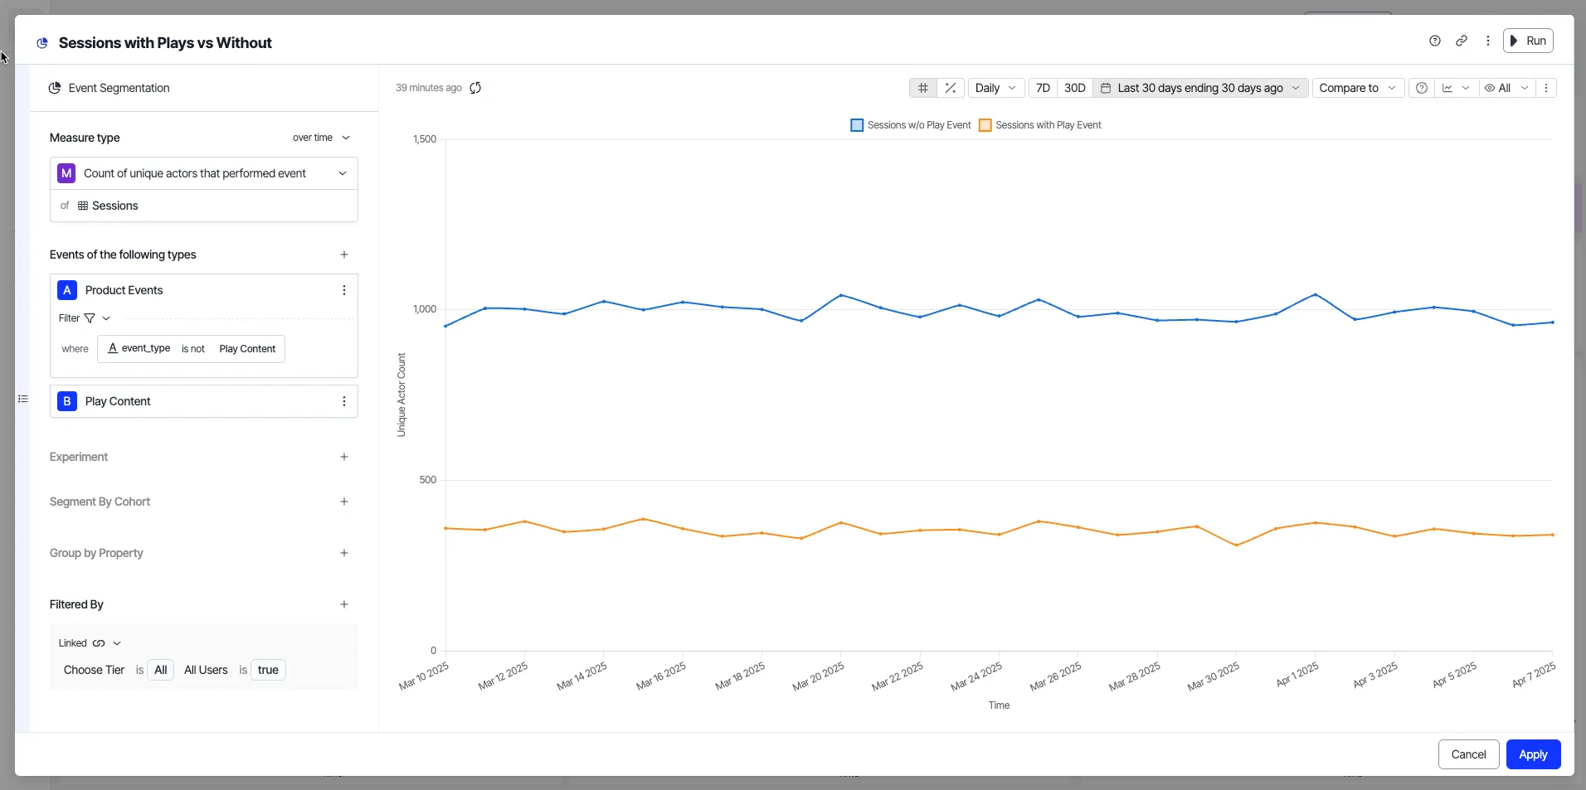The width and height of the screenshot is (1586, 790).
Task: Run the analysis
Action: point(1528,41)
